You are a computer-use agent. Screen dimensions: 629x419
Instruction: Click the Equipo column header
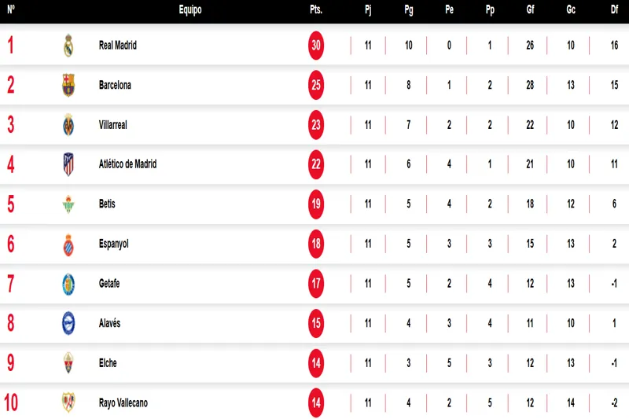pos(189,10)
